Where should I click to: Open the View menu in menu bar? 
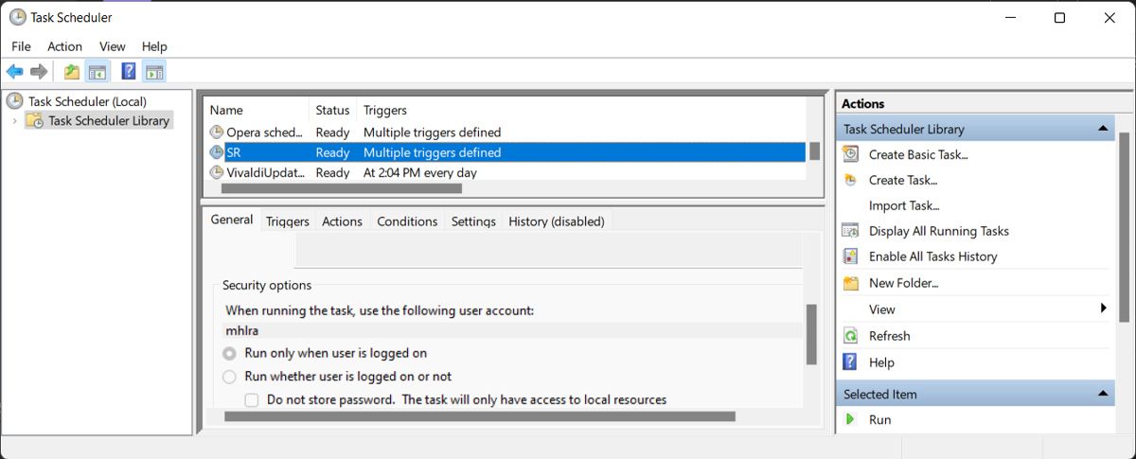tap(112, 46)
